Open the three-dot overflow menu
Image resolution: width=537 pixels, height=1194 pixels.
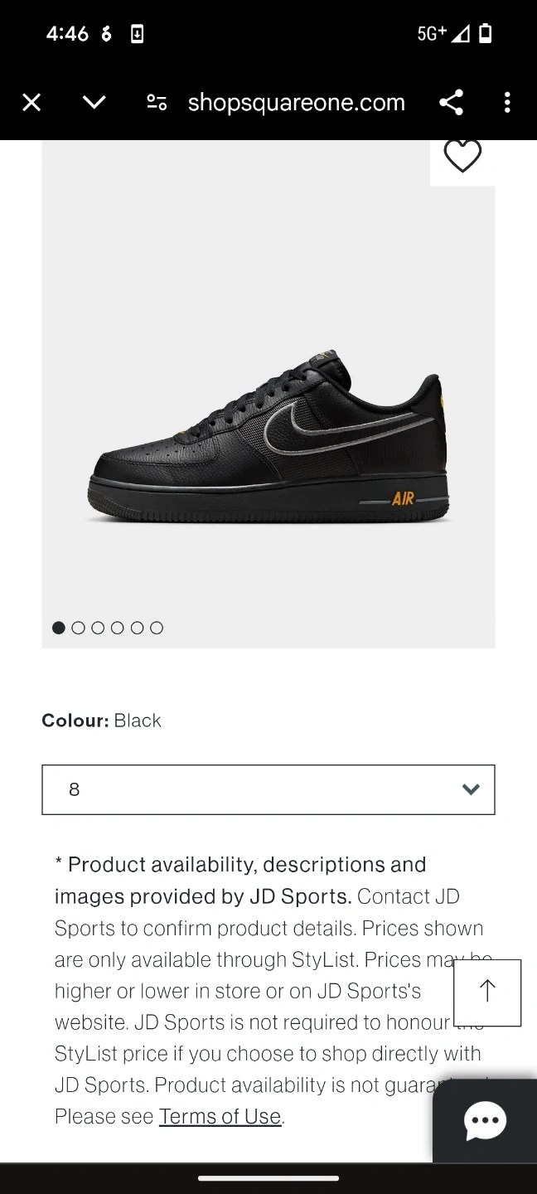(507, 103)
